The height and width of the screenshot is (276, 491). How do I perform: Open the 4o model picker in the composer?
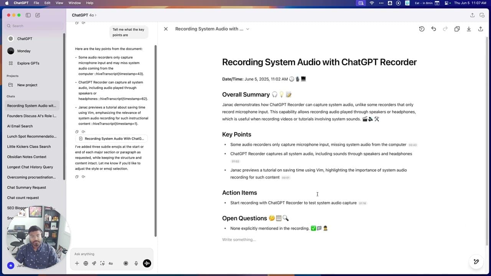pyautogui.click(x=111, y=263)
